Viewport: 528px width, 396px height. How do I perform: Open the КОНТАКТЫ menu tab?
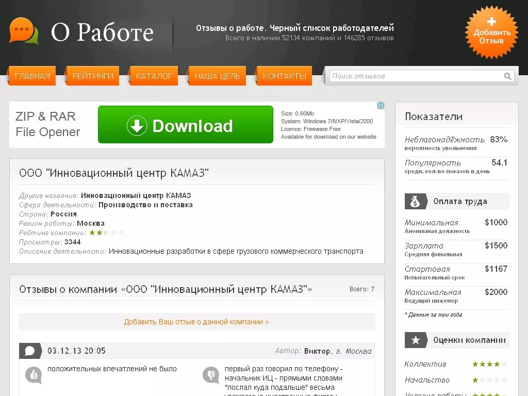point(284,76)
